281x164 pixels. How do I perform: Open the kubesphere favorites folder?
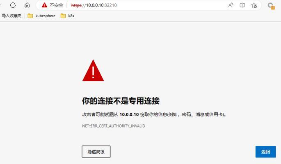(41, 16)
